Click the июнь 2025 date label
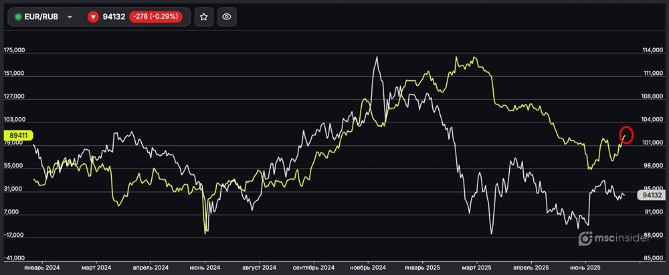This screenshot has height=275, width=669. pyautogui.click(x=586, y=268)
